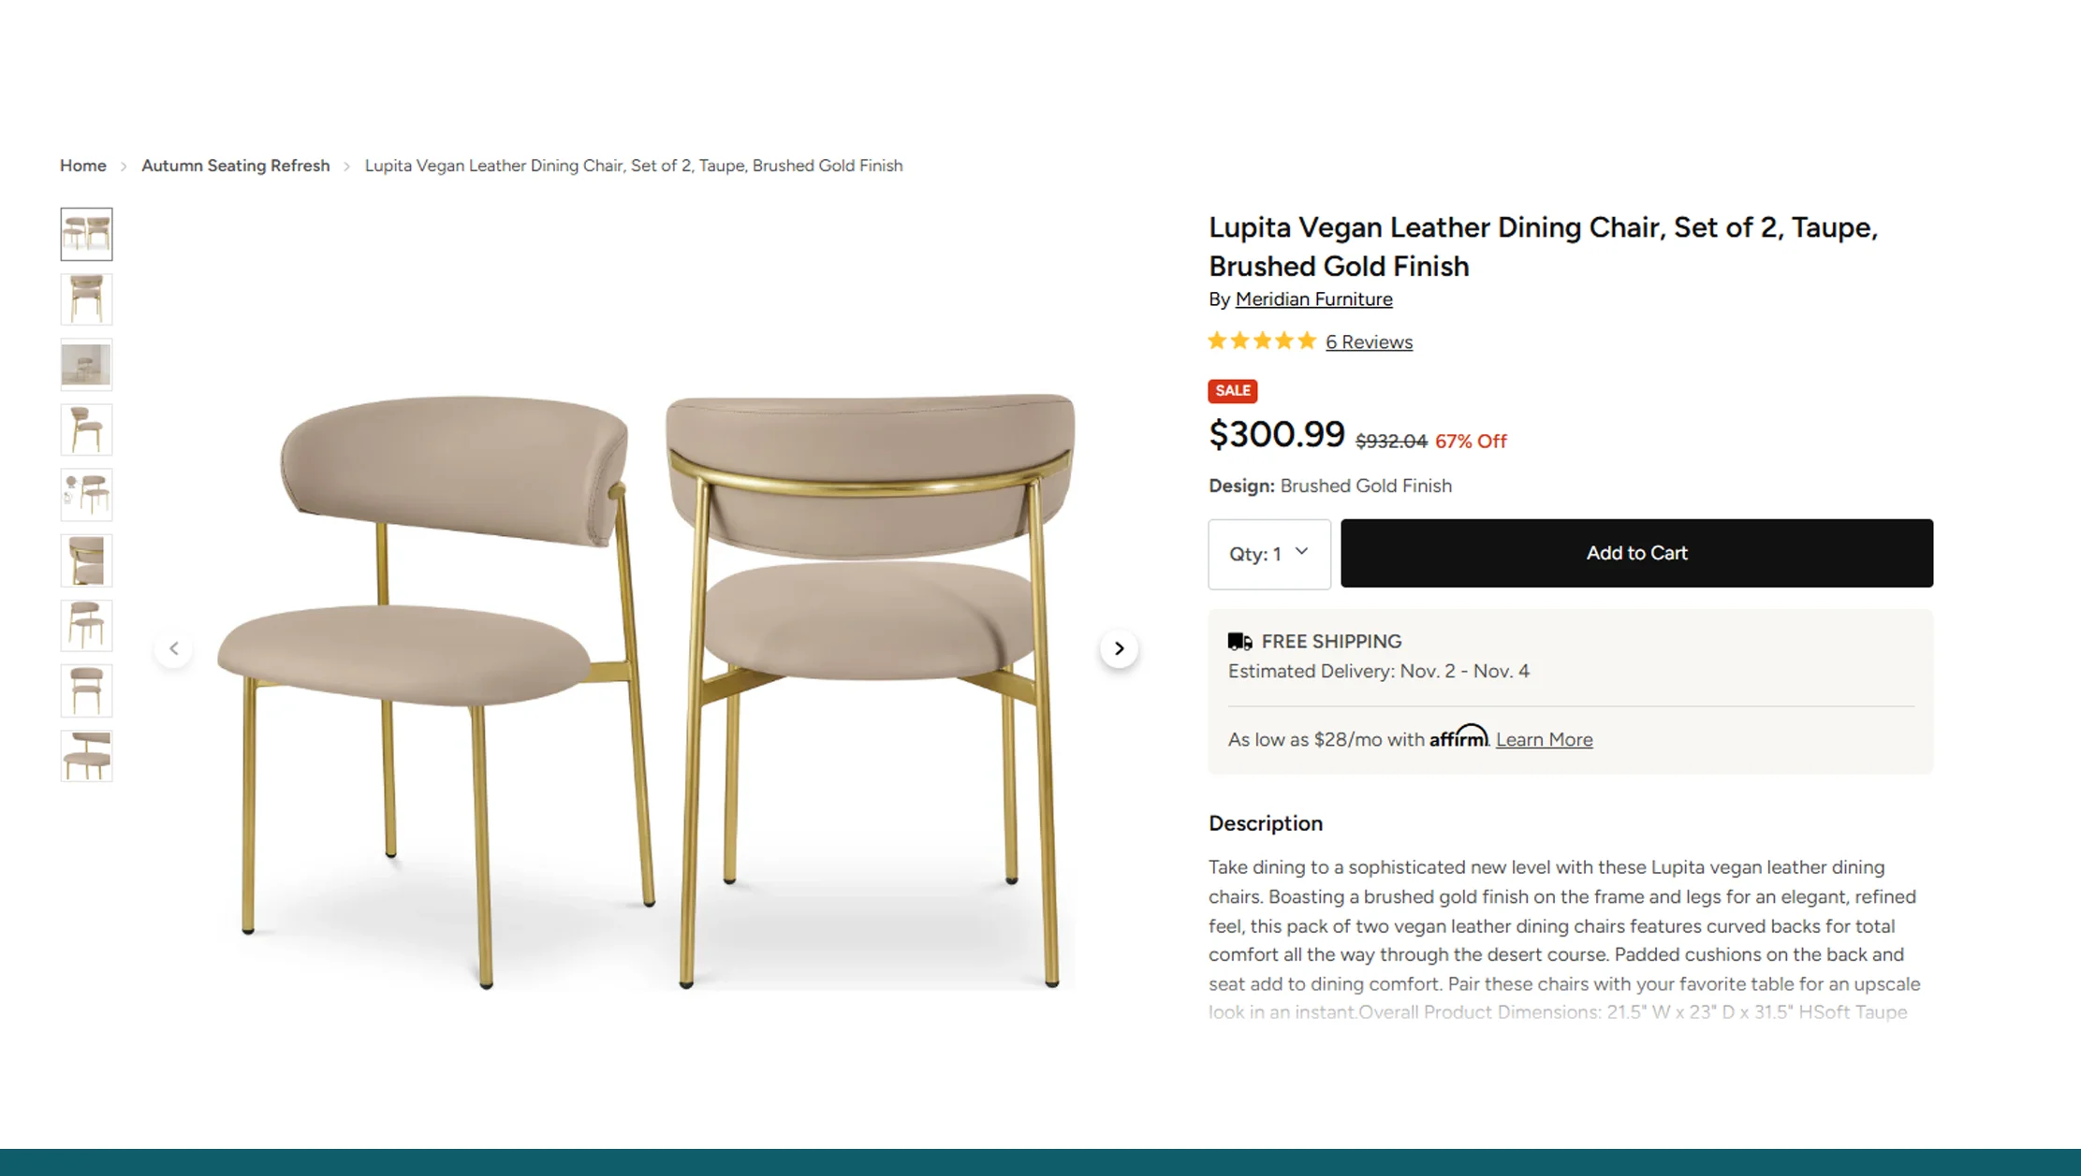Open the Autumn Seating Refresh breadcrumb

[236, 166]
